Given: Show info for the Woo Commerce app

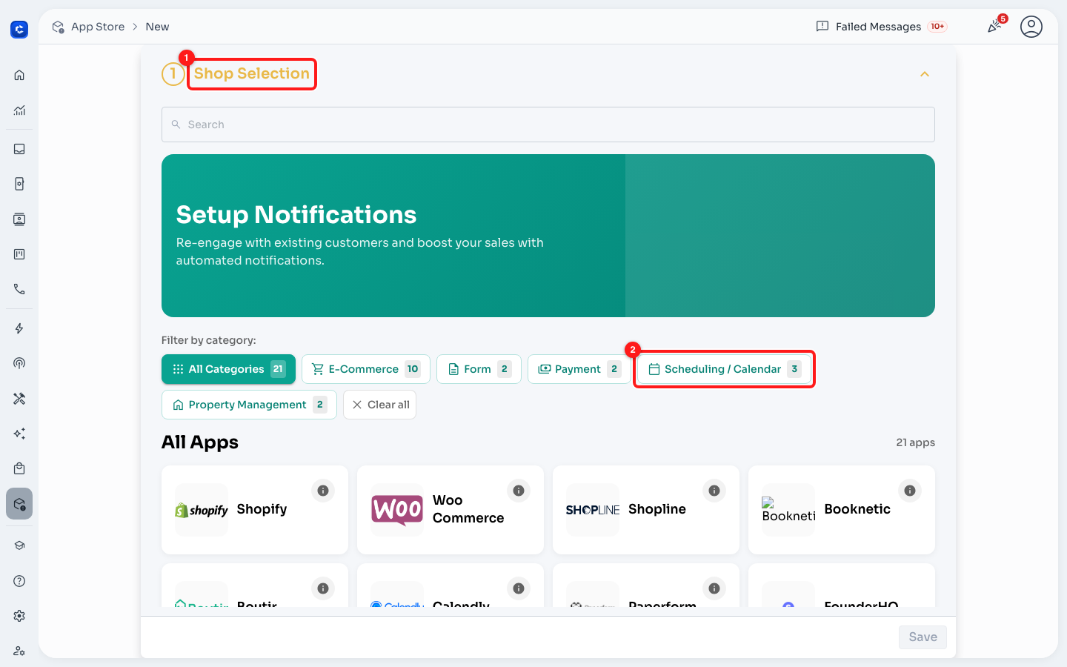Looking at the screenshot, I should (519, 491).
